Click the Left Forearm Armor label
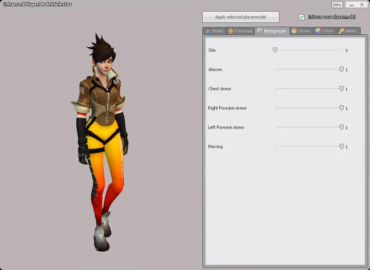Image resolution: width=370 pixels, height=270 pixels. click(226, 127)
